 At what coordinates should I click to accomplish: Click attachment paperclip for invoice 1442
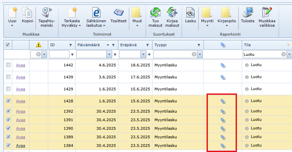223,65
